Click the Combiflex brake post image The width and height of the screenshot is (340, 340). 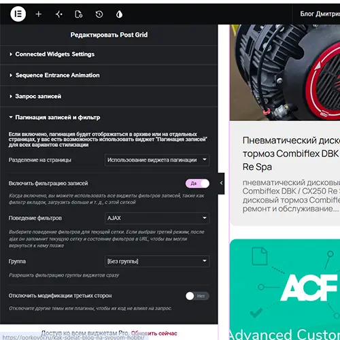click(285, 73)
